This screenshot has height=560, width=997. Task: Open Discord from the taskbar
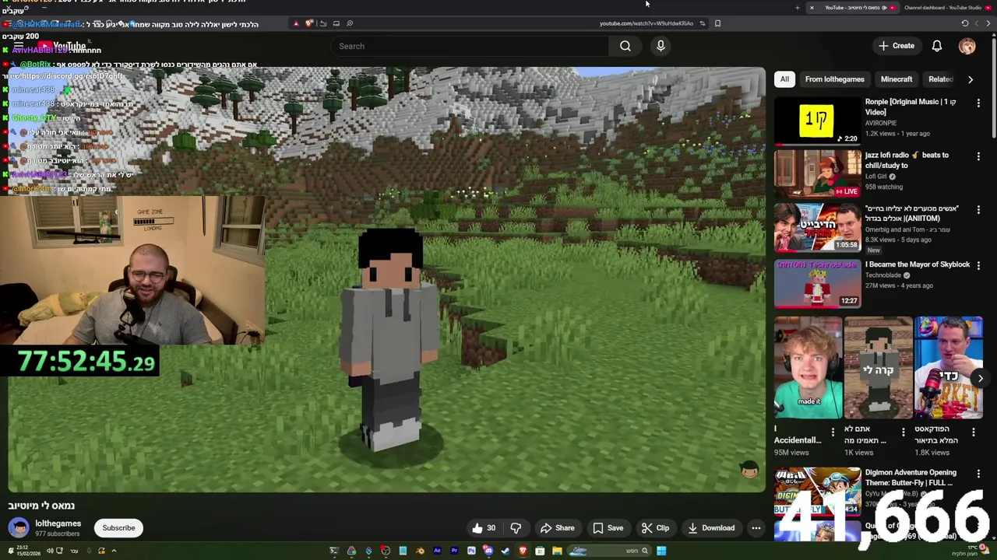[488, 551]
